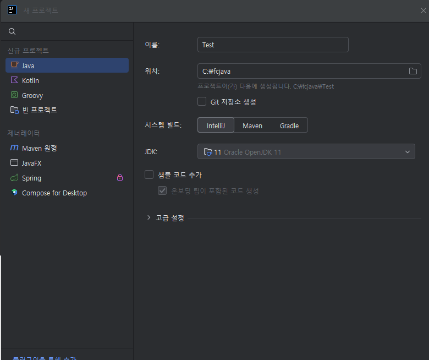Click 플러그인을 통해 추가 link
Image resolution: width=429 pixels, height=360 pixels.
(45, 358)
